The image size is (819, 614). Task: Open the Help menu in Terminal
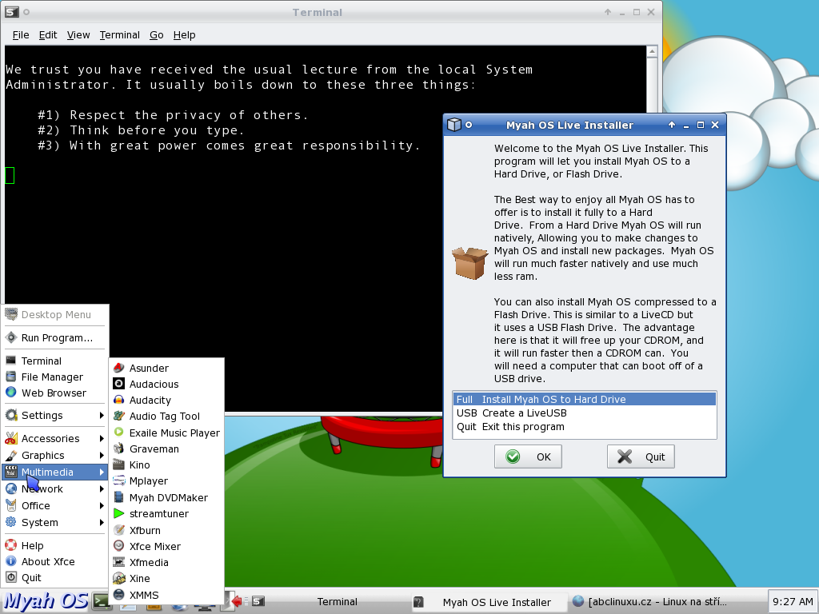185,35
